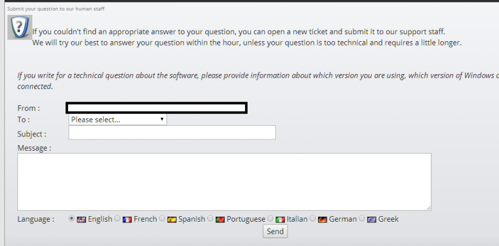The height and width of the screenshot is (246, 499).
Task: Click the From address field
Action: click(157, 108)
